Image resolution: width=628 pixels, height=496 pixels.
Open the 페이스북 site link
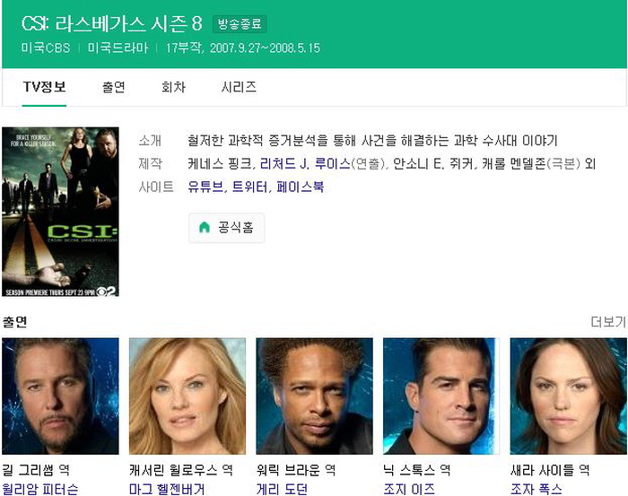(x=300, y=187)
